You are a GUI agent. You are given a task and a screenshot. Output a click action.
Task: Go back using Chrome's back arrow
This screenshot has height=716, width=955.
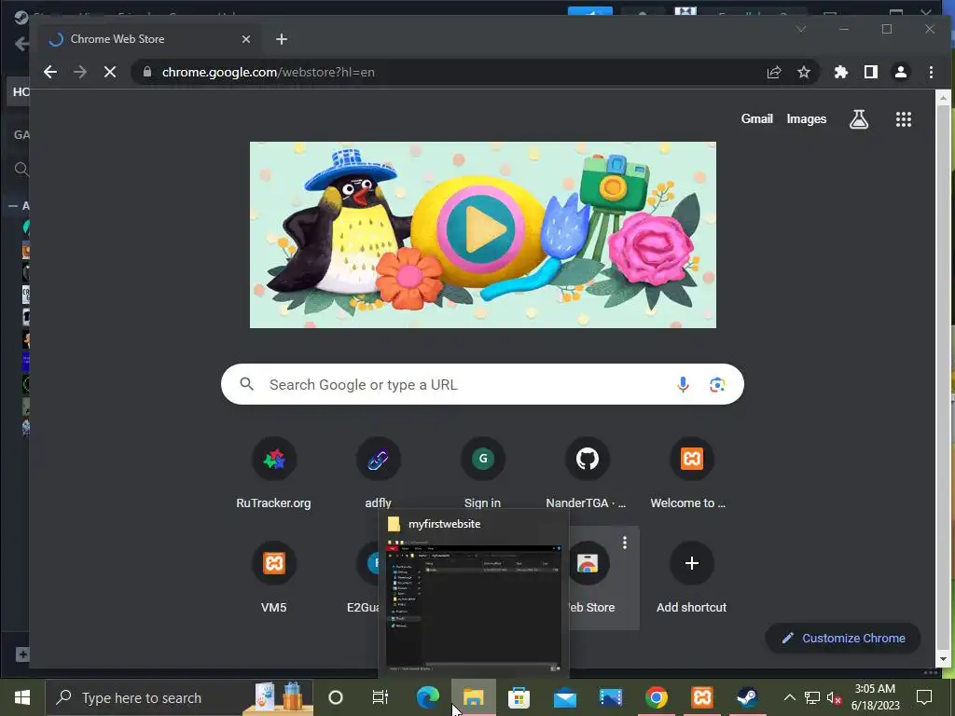50,72
